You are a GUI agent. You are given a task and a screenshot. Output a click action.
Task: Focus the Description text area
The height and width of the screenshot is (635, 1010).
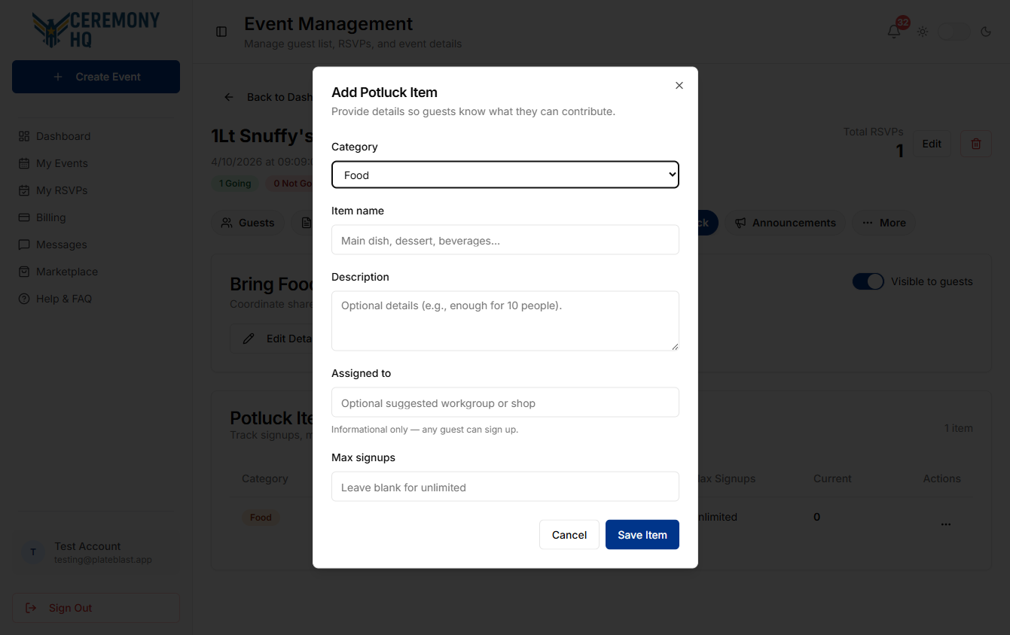tap(505, 321)
